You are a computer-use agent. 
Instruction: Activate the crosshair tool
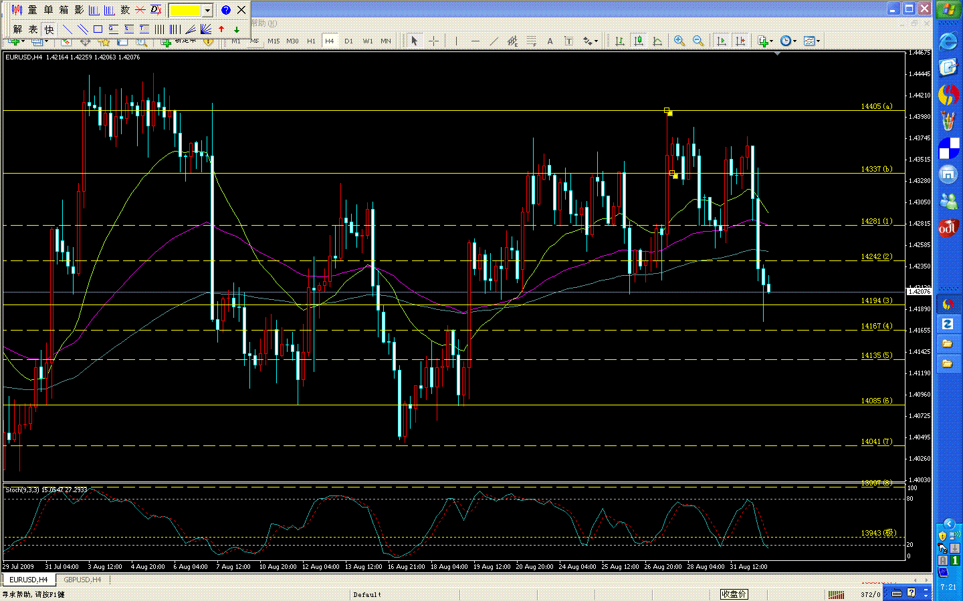coord(433,41)
